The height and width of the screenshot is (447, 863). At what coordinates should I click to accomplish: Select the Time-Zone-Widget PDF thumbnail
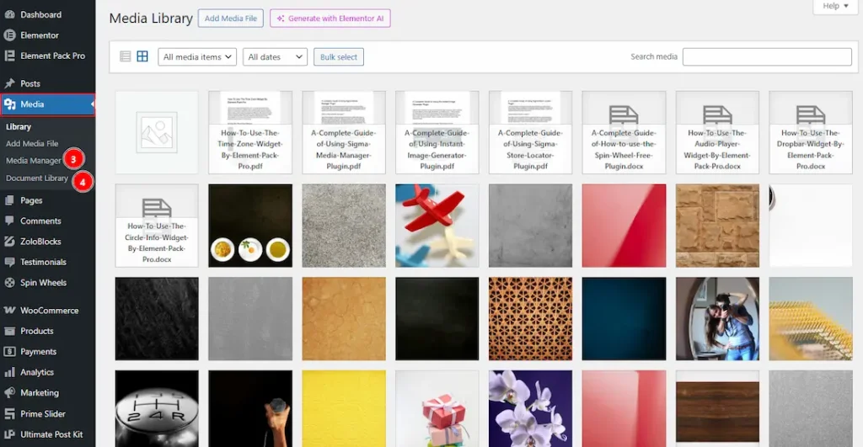(249, 132)
